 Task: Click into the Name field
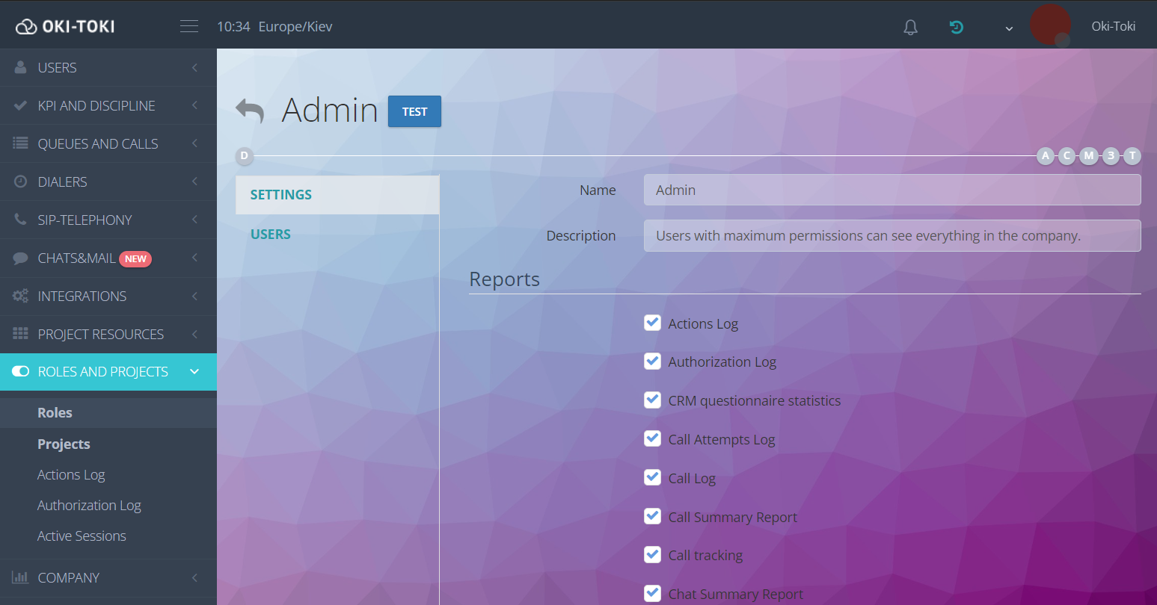pos(892,190)
